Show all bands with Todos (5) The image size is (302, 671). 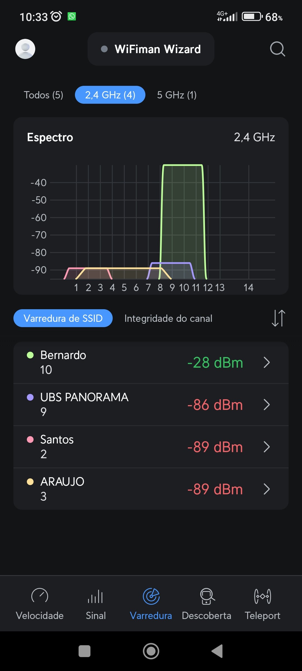[x=43, y=95]
